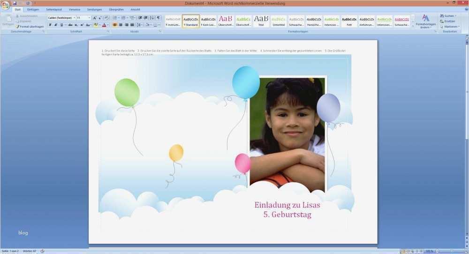Open the Office button menu
469x254 pixels.
(5, 5)
